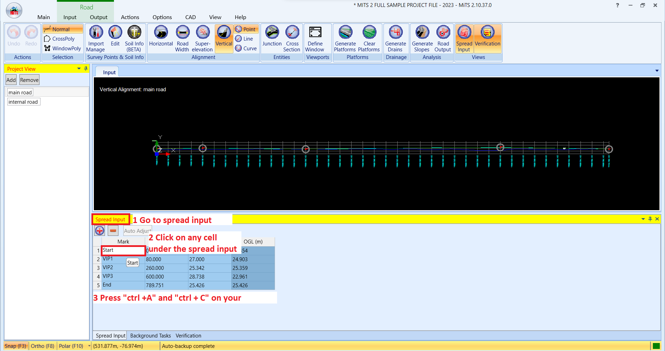This screenshot has height=351, width=665.
Task: Open the Road Output tool
Action: [x=443, y=38]
